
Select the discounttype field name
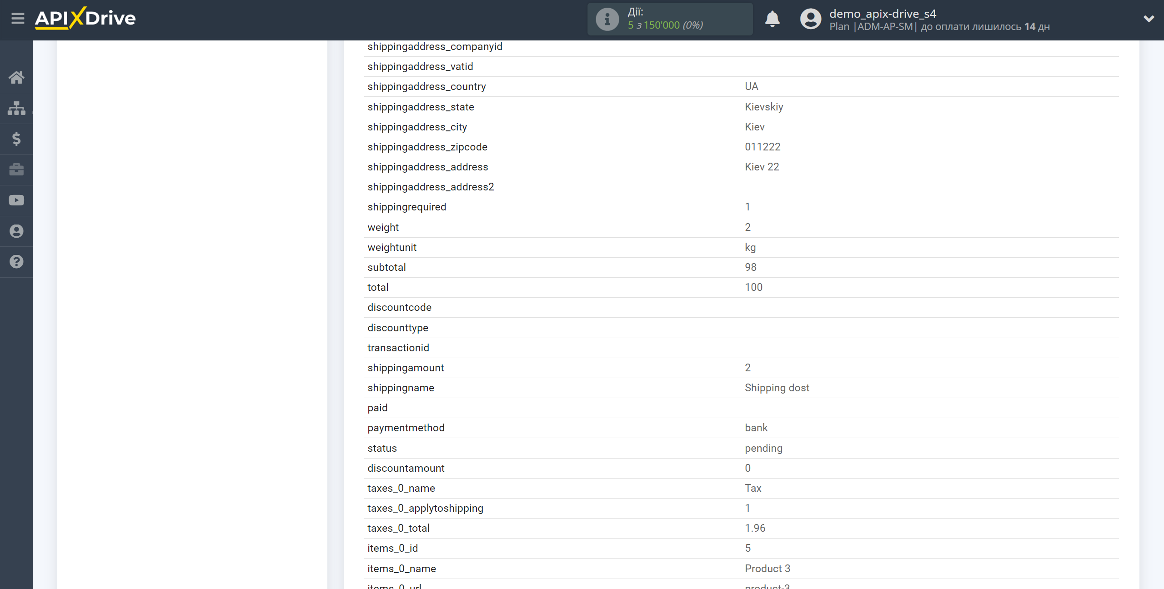click(x=397, y=328)
